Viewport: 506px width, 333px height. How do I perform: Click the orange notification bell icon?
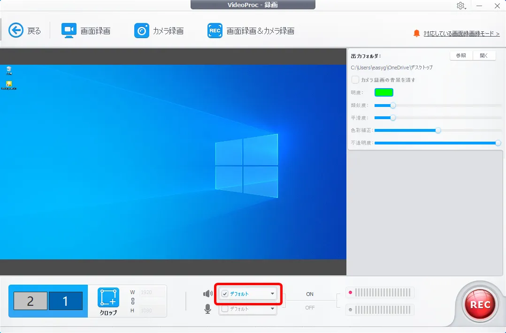pyautogui.click(x=417, y=33)
